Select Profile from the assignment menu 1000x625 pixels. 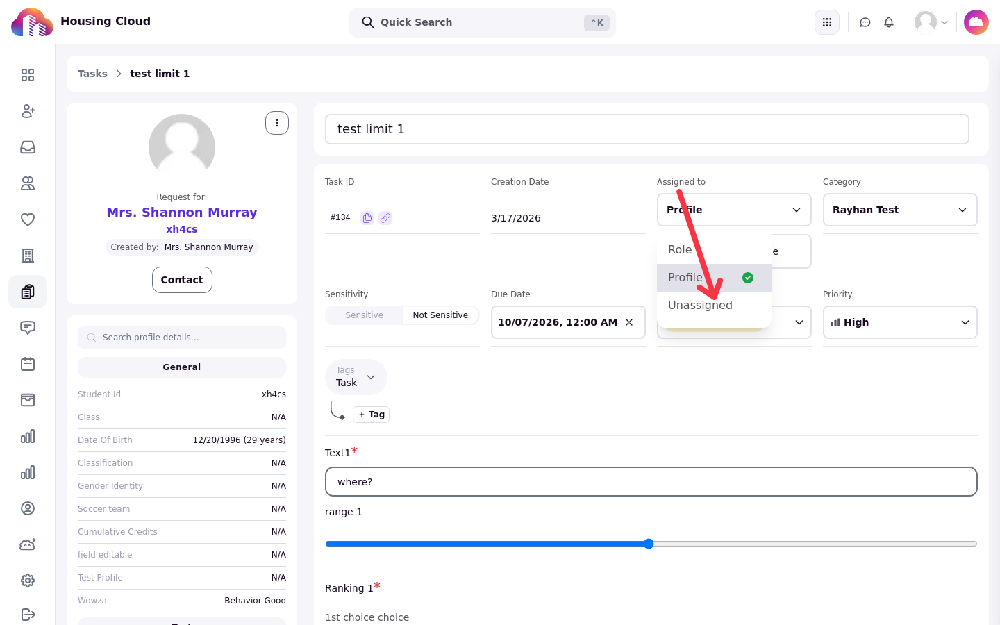714,278
